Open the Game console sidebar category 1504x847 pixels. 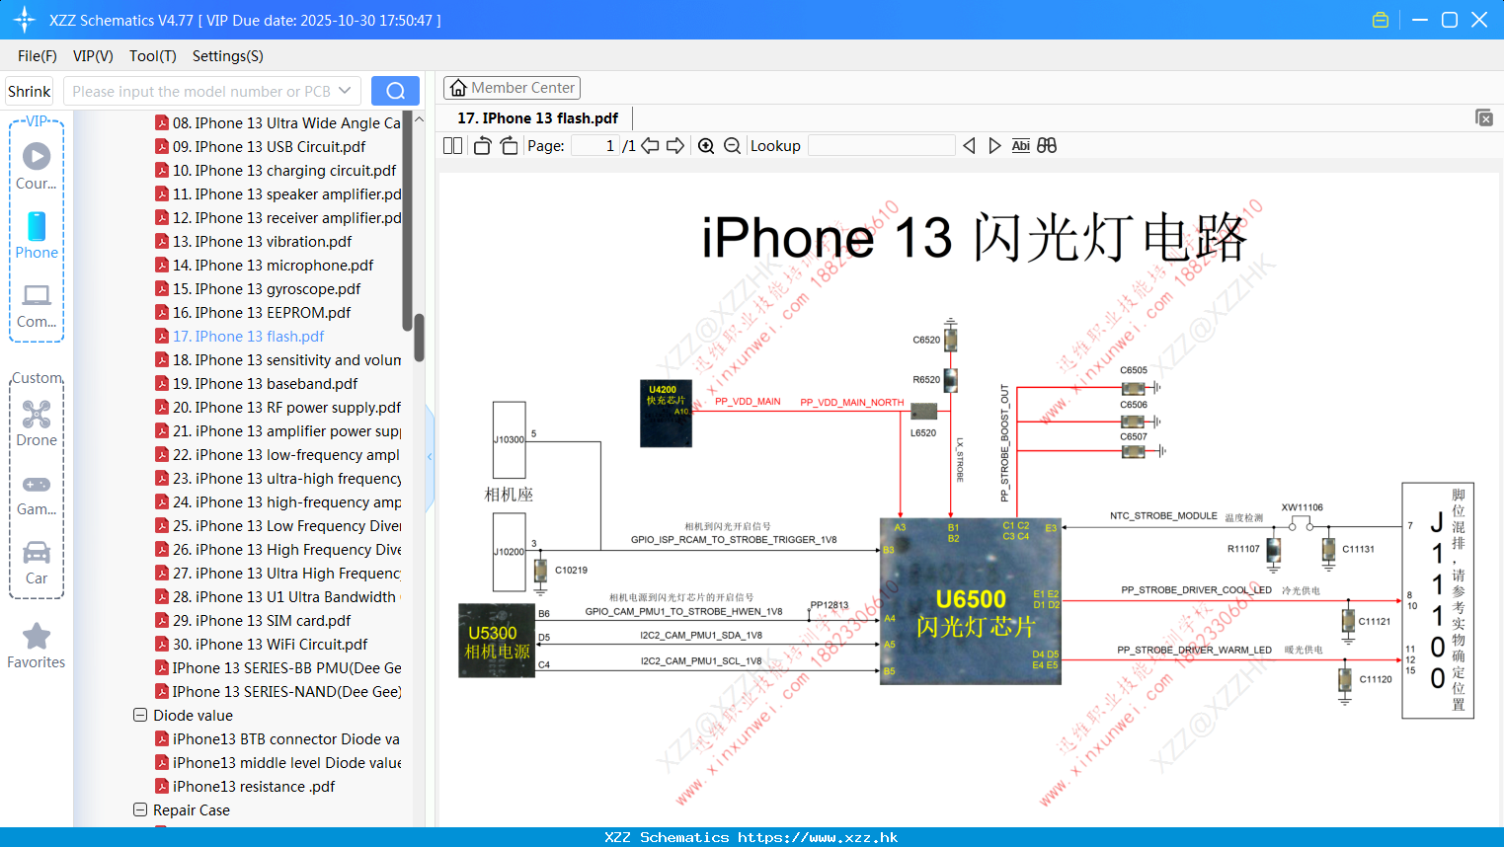(37, 495)
